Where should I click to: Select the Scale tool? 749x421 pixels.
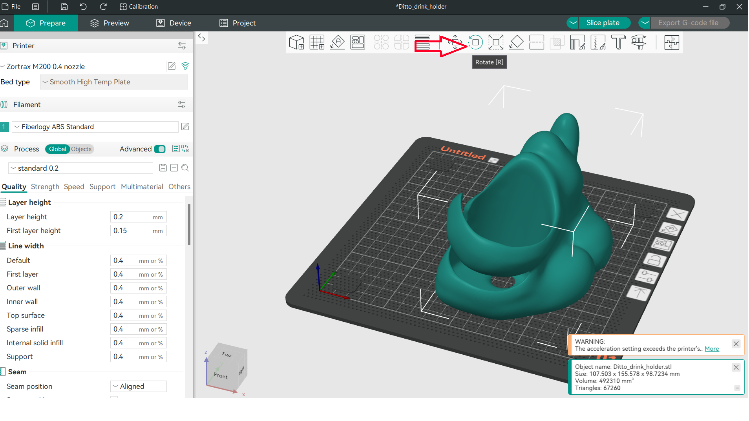496,42
